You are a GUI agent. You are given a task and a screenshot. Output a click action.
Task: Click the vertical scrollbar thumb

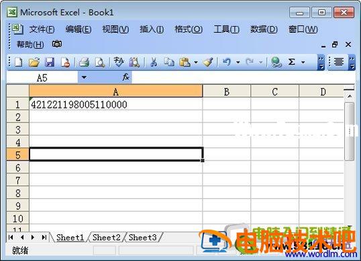pos(350,131)
